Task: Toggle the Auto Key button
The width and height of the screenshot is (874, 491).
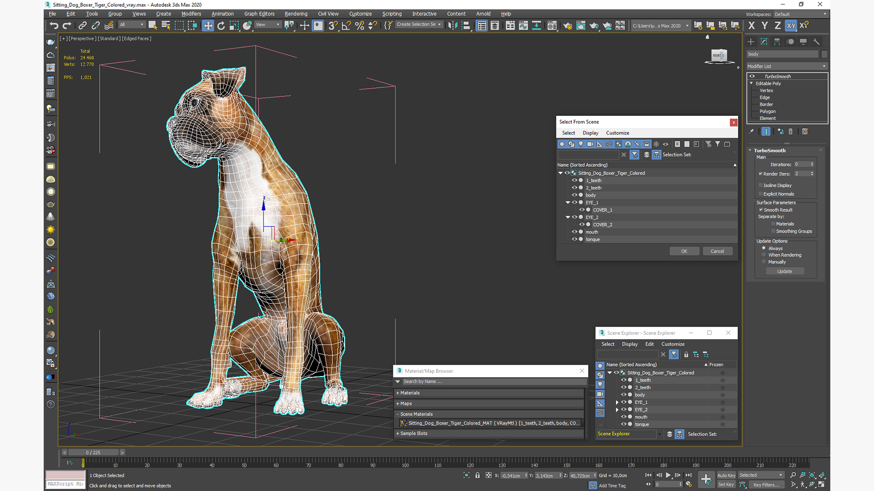Action: (726, 476)
